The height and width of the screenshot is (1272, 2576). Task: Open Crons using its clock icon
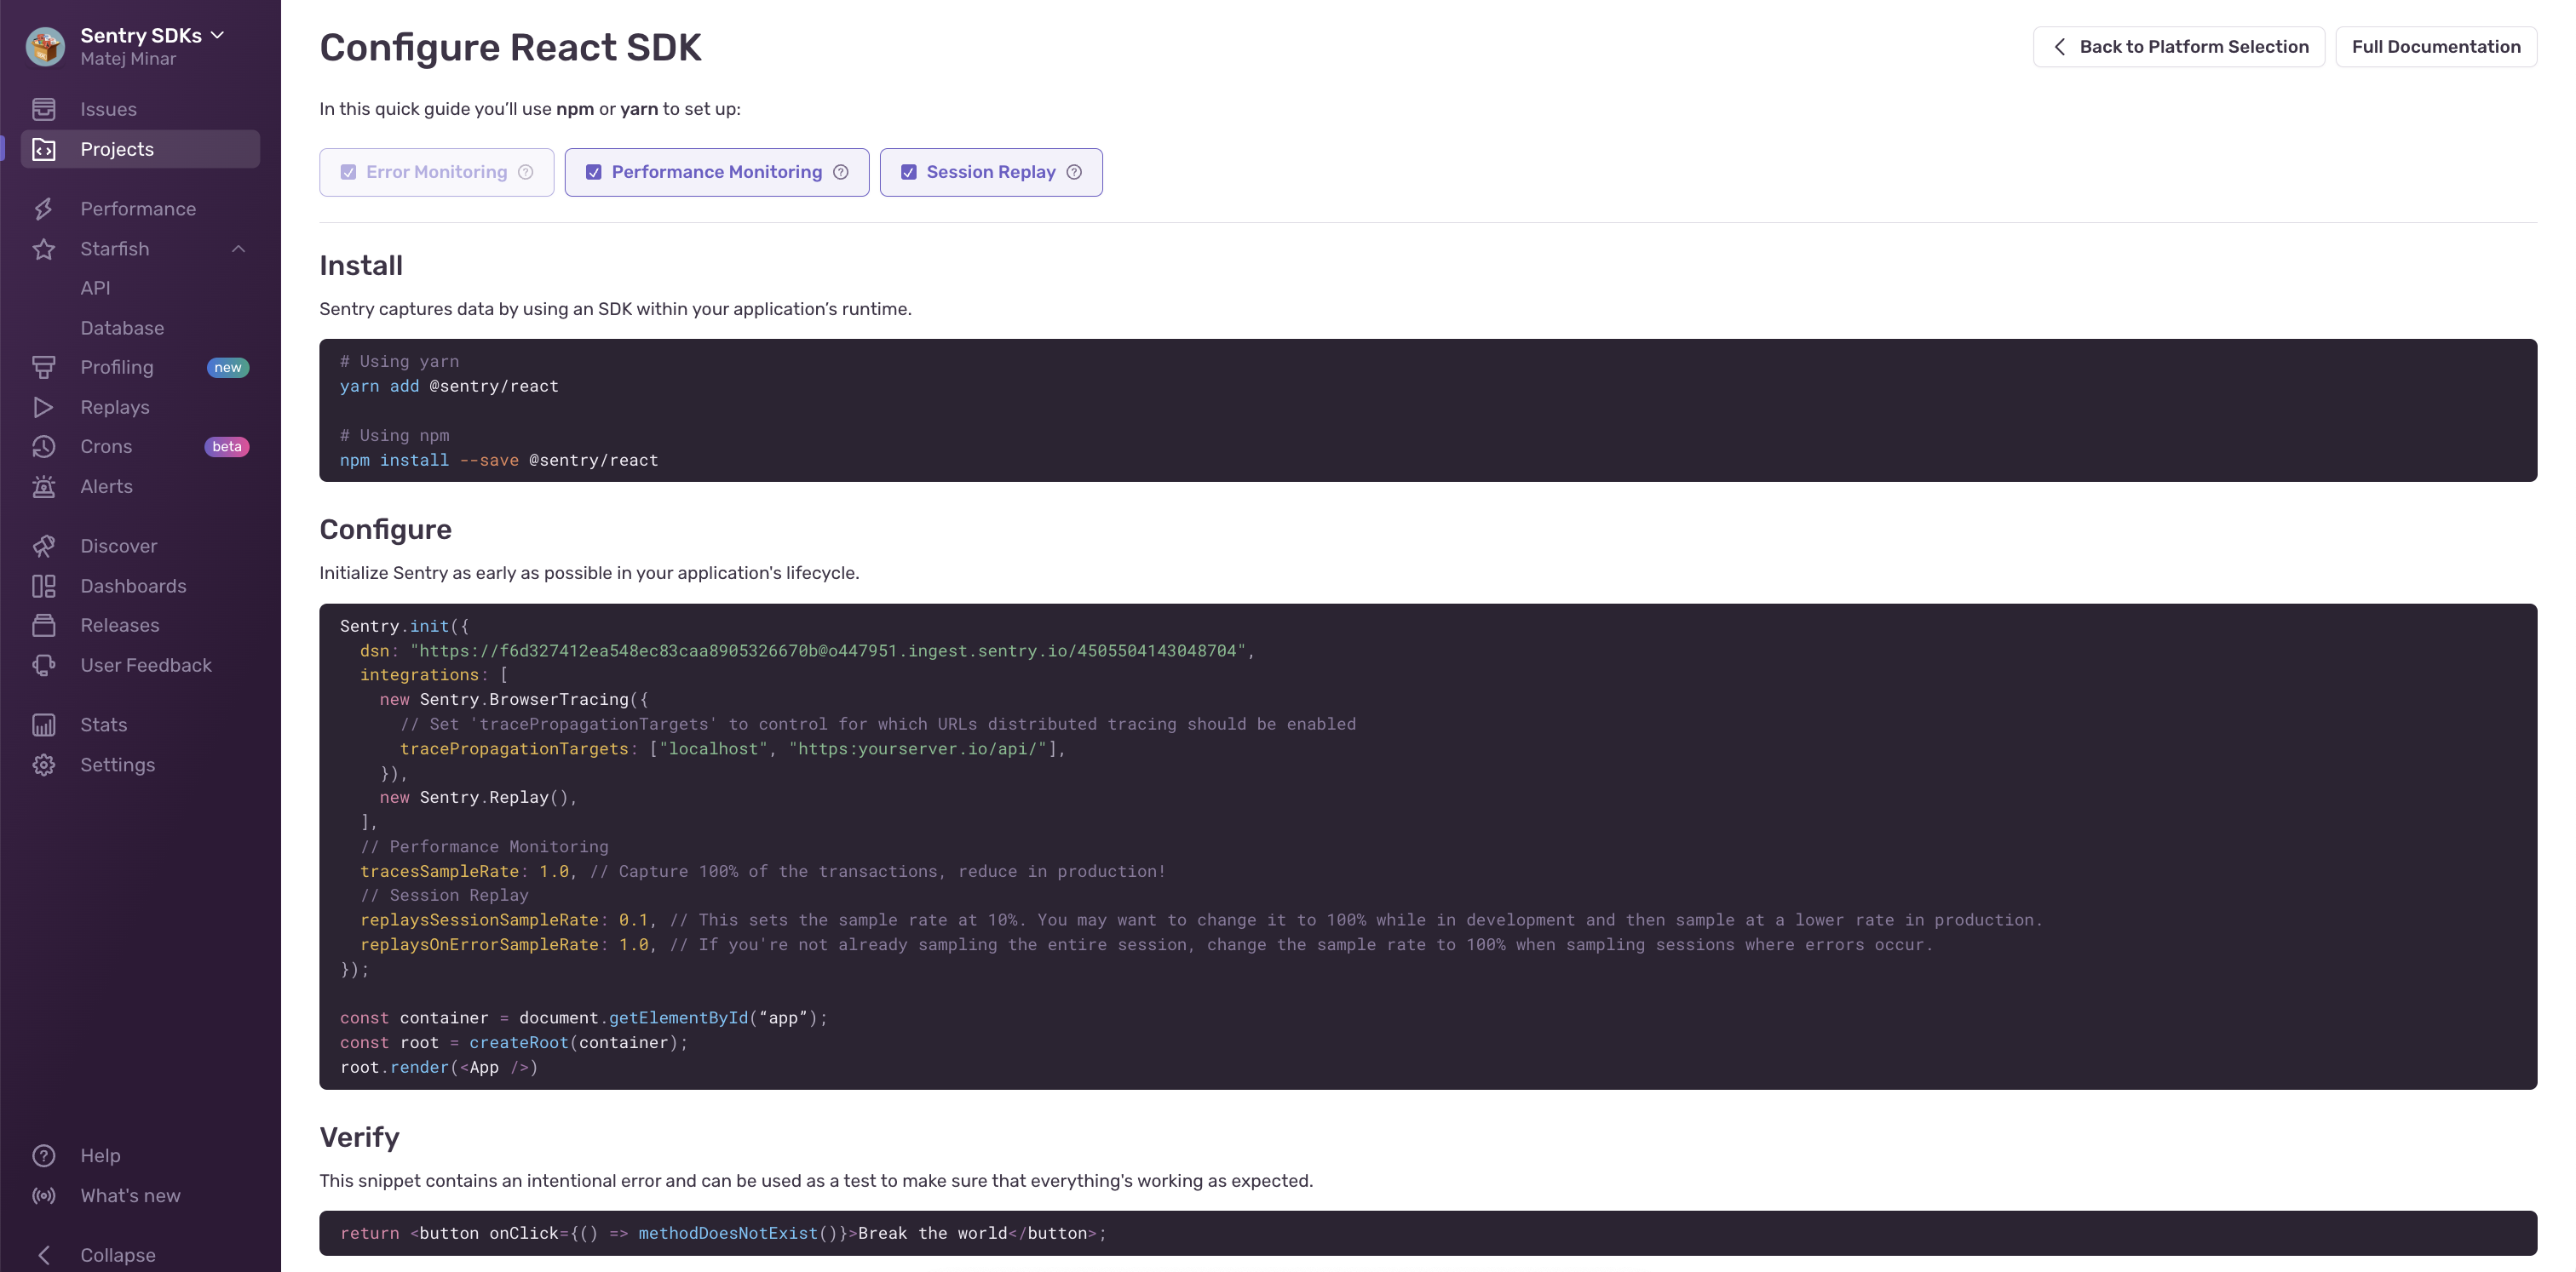point(45,447)
